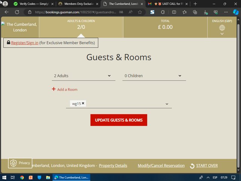Open the notification center icon
241x181 pixels.
(233, 178)
